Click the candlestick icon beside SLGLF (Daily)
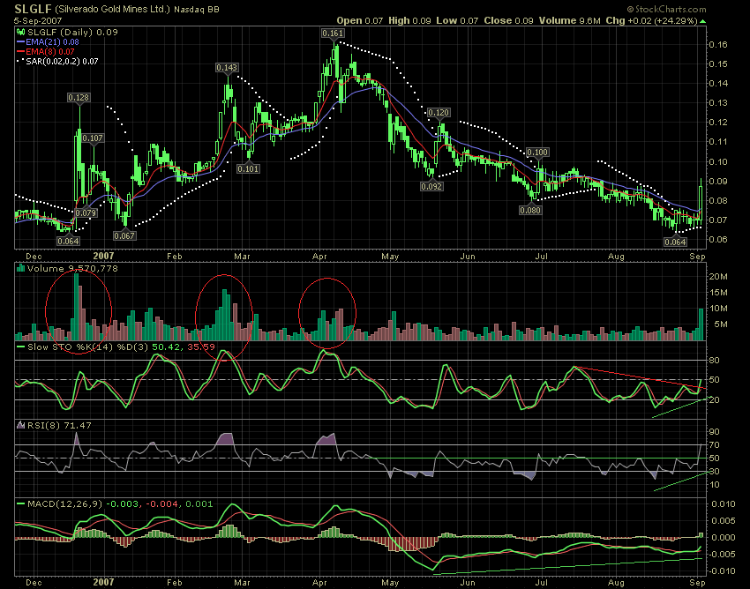The image size is (750, 589). [x=20, y=32]
